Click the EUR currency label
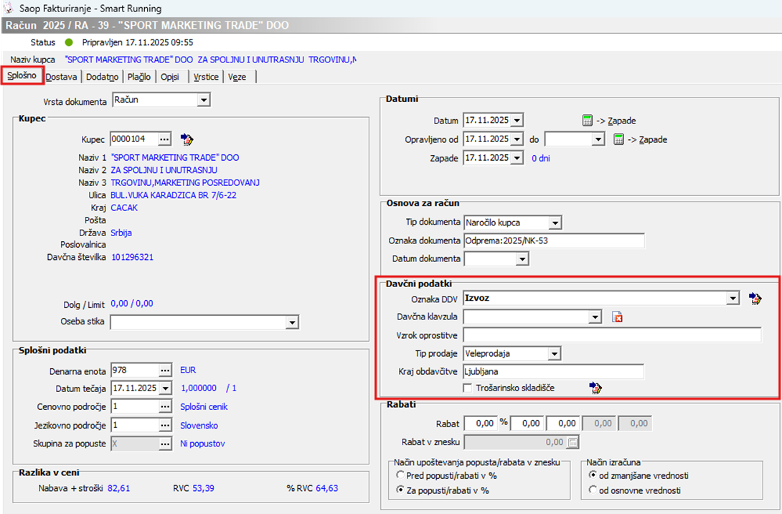The width and height of the screenshot is (782, 514). (188, 370)
